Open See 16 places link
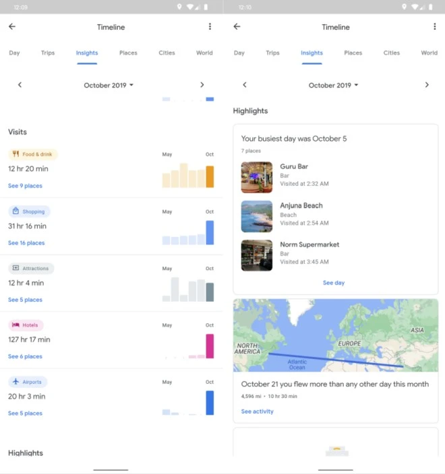 coord(26,243)
